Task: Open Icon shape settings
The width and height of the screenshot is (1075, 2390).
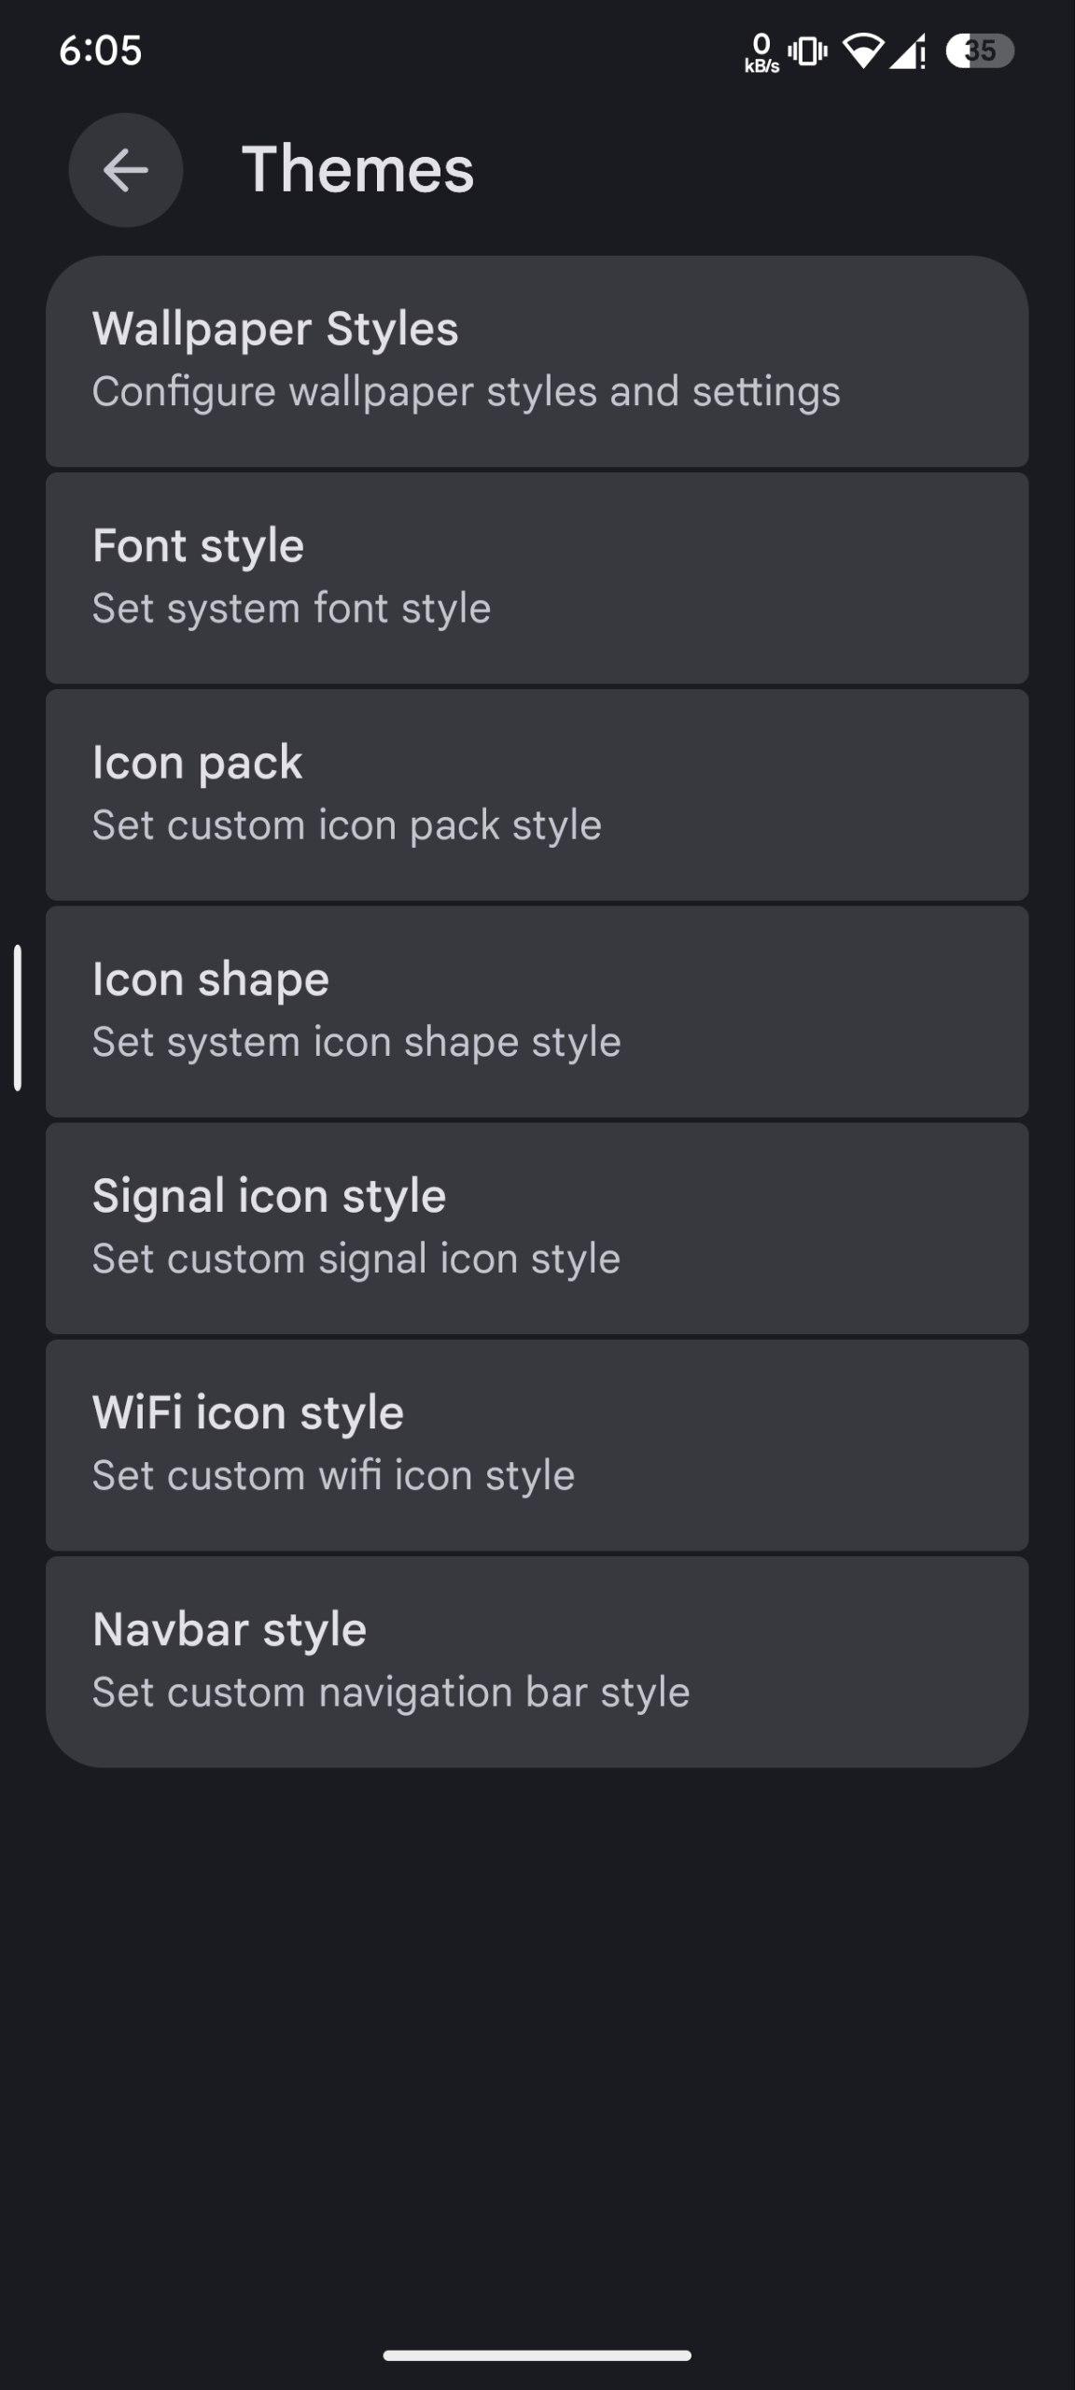Action: (x=537, y=1011)
